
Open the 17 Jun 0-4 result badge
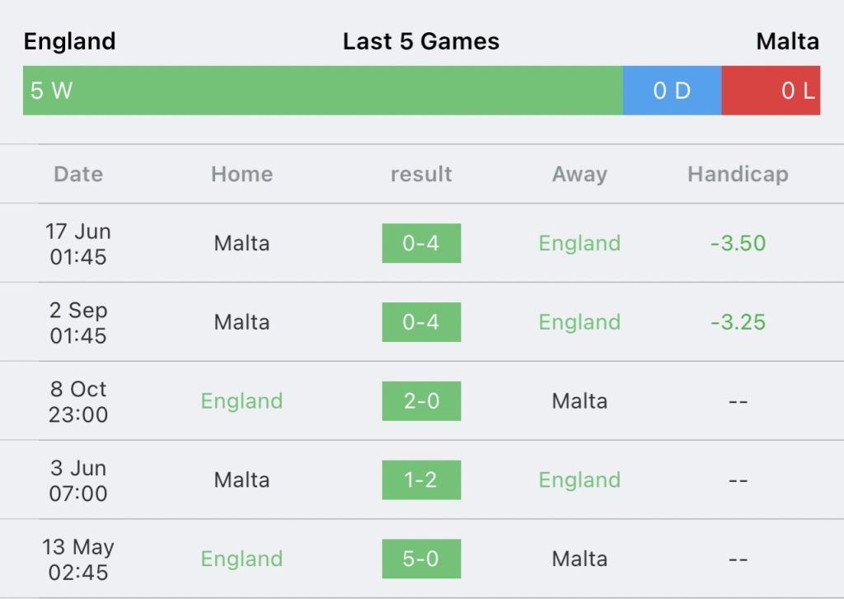(421, 243)
